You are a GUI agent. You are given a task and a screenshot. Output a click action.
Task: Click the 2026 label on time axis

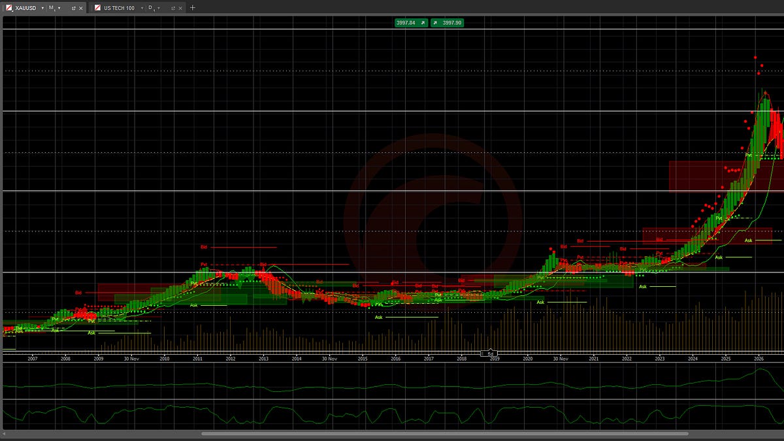[x=759, y=359]
